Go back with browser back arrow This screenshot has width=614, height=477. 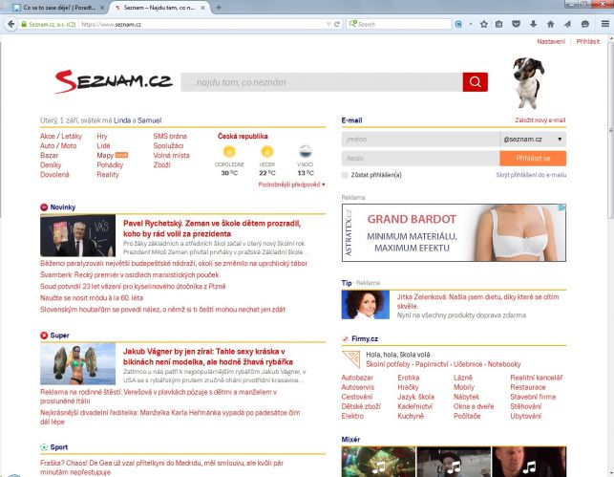coord(11,24)
